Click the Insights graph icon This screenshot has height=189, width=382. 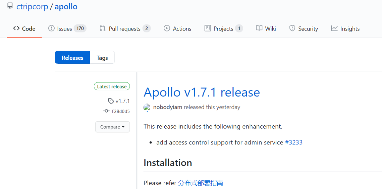(334, 28)
